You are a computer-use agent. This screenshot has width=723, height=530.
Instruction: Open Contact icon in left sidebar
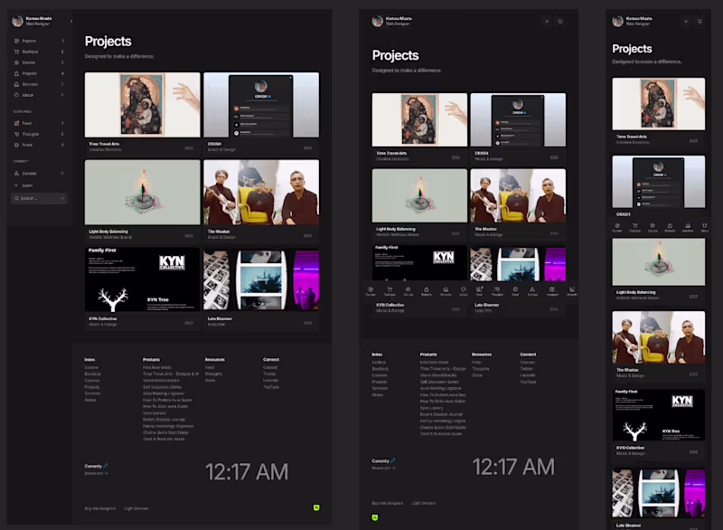point(16,174)
